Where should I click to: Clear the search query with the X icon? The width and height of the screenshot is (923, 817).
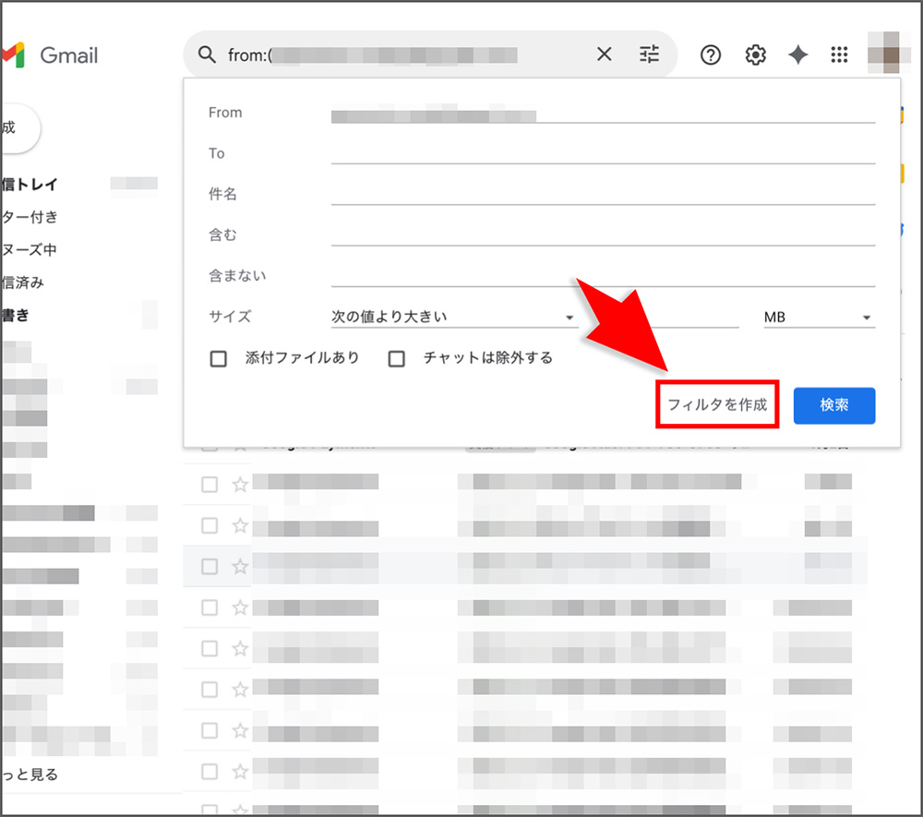pyautogui.click(x=604, y=54)
